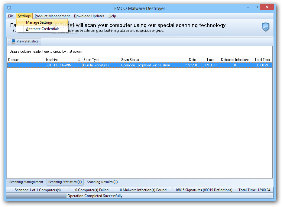
Task: Click the 5/2/2013 date cell
Action: tap(192, 65)
